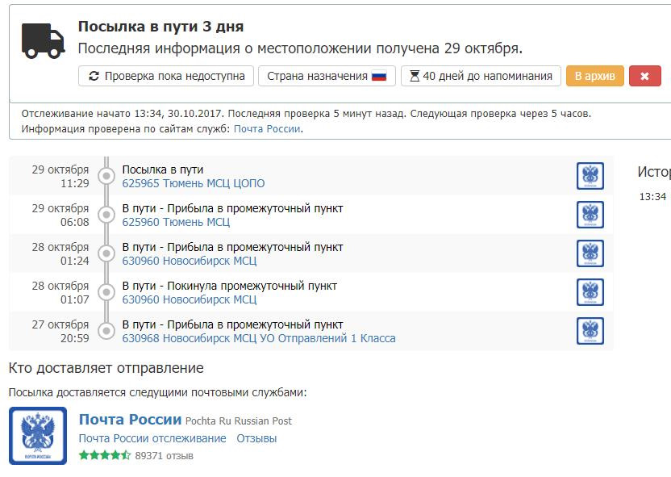Viewport: 671px width, 477px height.
Task: Open the "40 дней до напоминания" reminder setting
Action: tap(481, 76)
